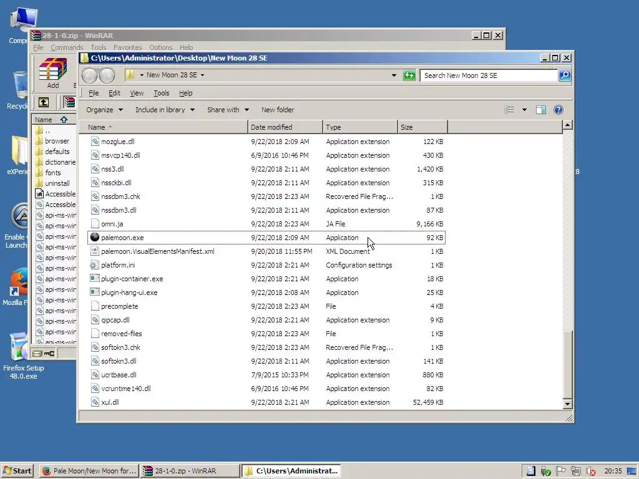Viewport: 639px width, 479px height.
Task: Select the vcruntime140.dll file row
Action: 266,388
